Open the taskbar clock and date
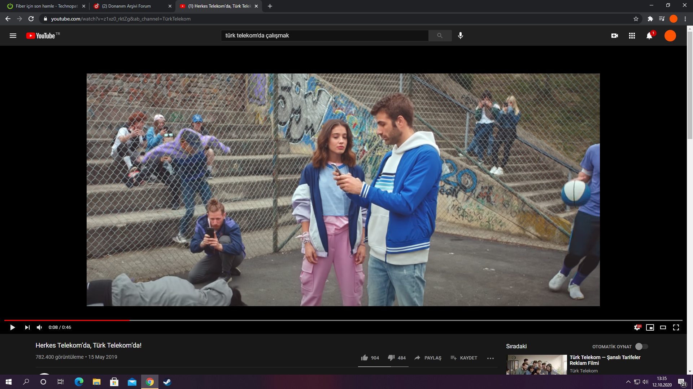 (662, 382)
